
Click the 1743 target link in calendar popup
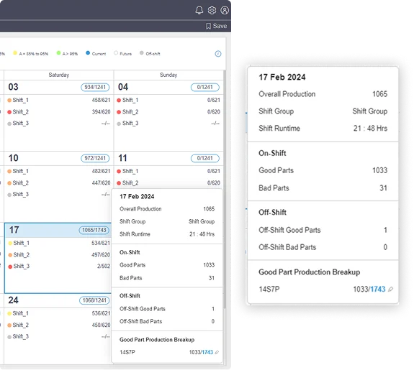click(207, 352)
